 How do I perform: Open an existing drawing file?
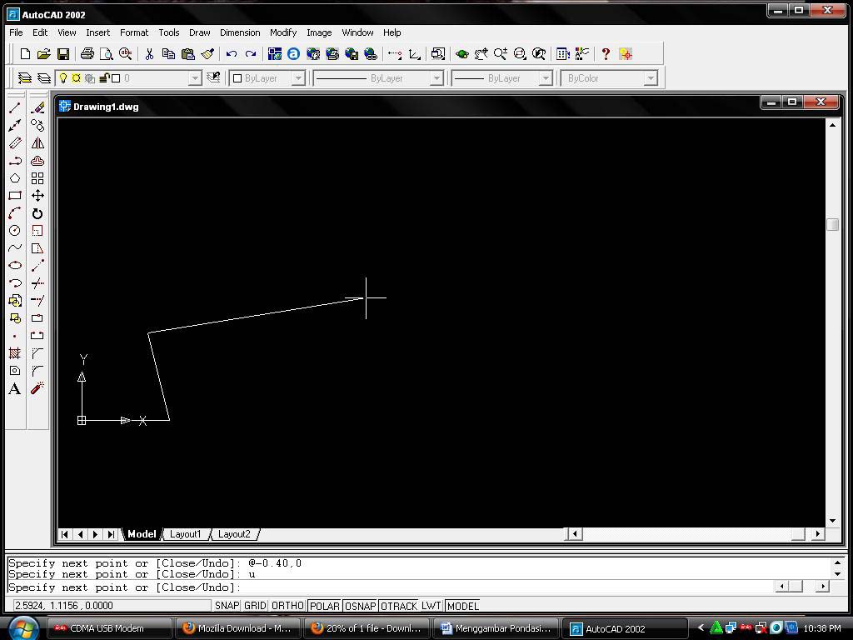coord(44,54)
